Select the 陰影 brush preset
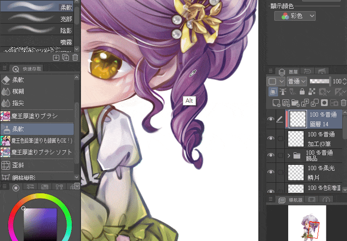This screenshot has width=347, height=241. pyautogui.click(x=37, y=30)
